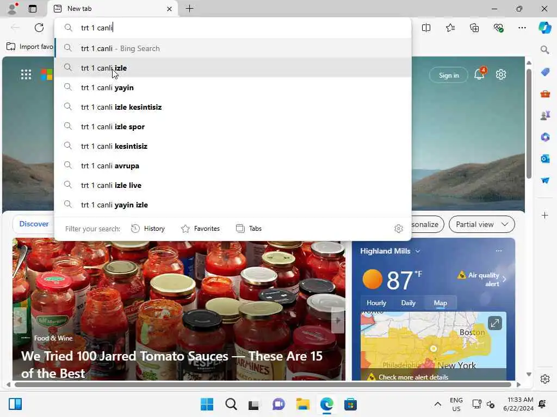Viewport: 557px width, 417px height.
Task: Open the Copilot icon
Action: pyautogui.click(x=544, y=28)
